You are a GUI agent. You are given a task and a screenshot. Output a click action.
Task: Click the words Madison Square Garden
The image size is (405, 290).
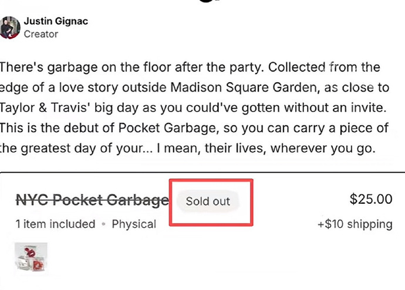pyautogui.click(x=244, y=87)
